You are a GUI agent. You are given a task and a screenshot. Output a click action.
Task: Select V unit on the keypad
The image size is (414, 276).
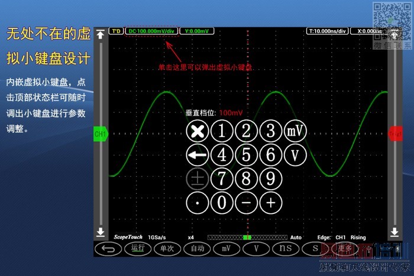(x=296, y=155)
